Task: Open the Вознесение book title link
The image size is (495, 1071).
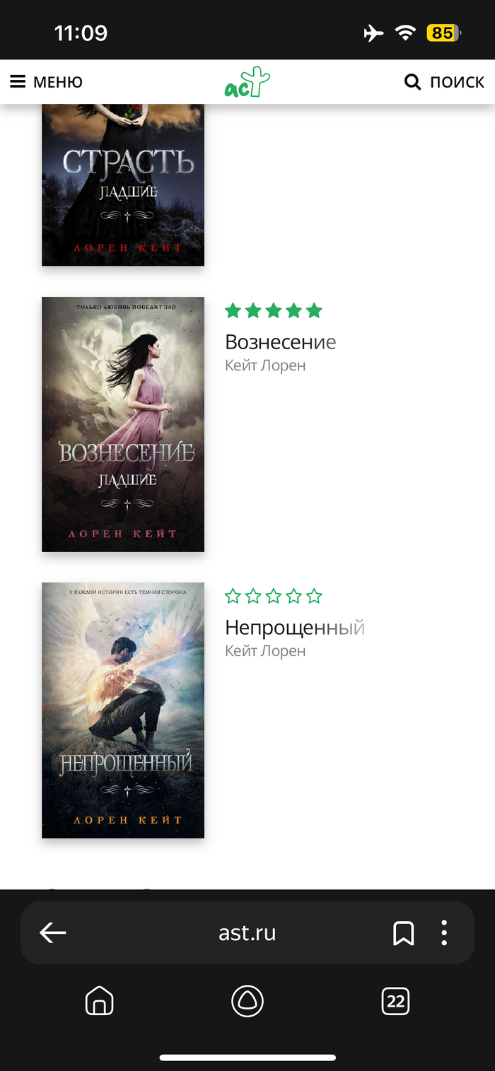Action: click(x=281, y=342)
